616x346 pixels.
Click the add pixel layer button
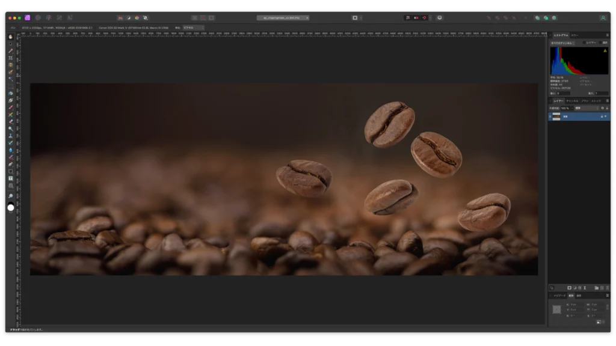603,288
